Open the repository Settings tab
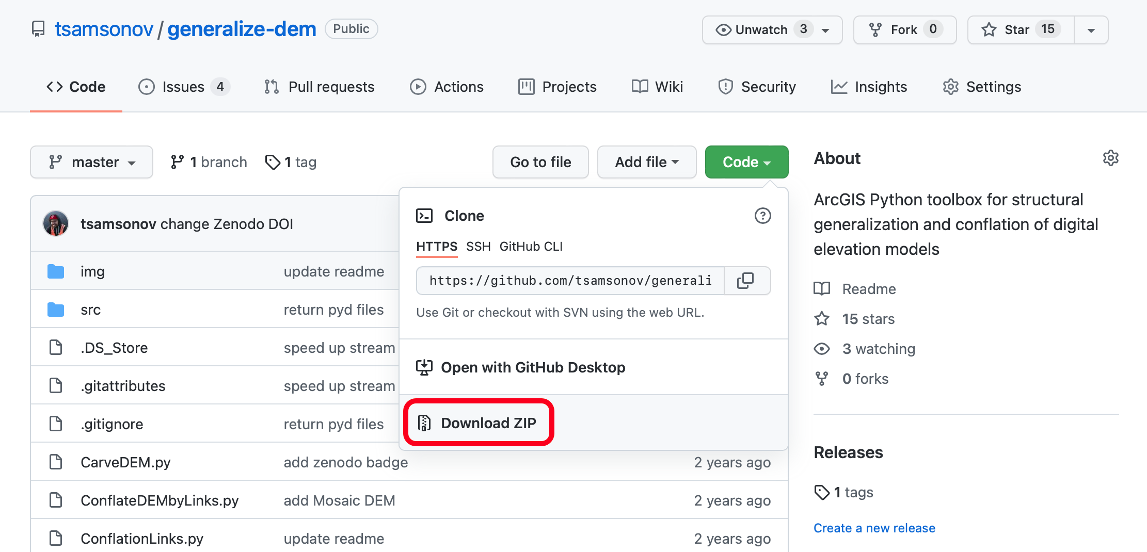 (982, 87)
